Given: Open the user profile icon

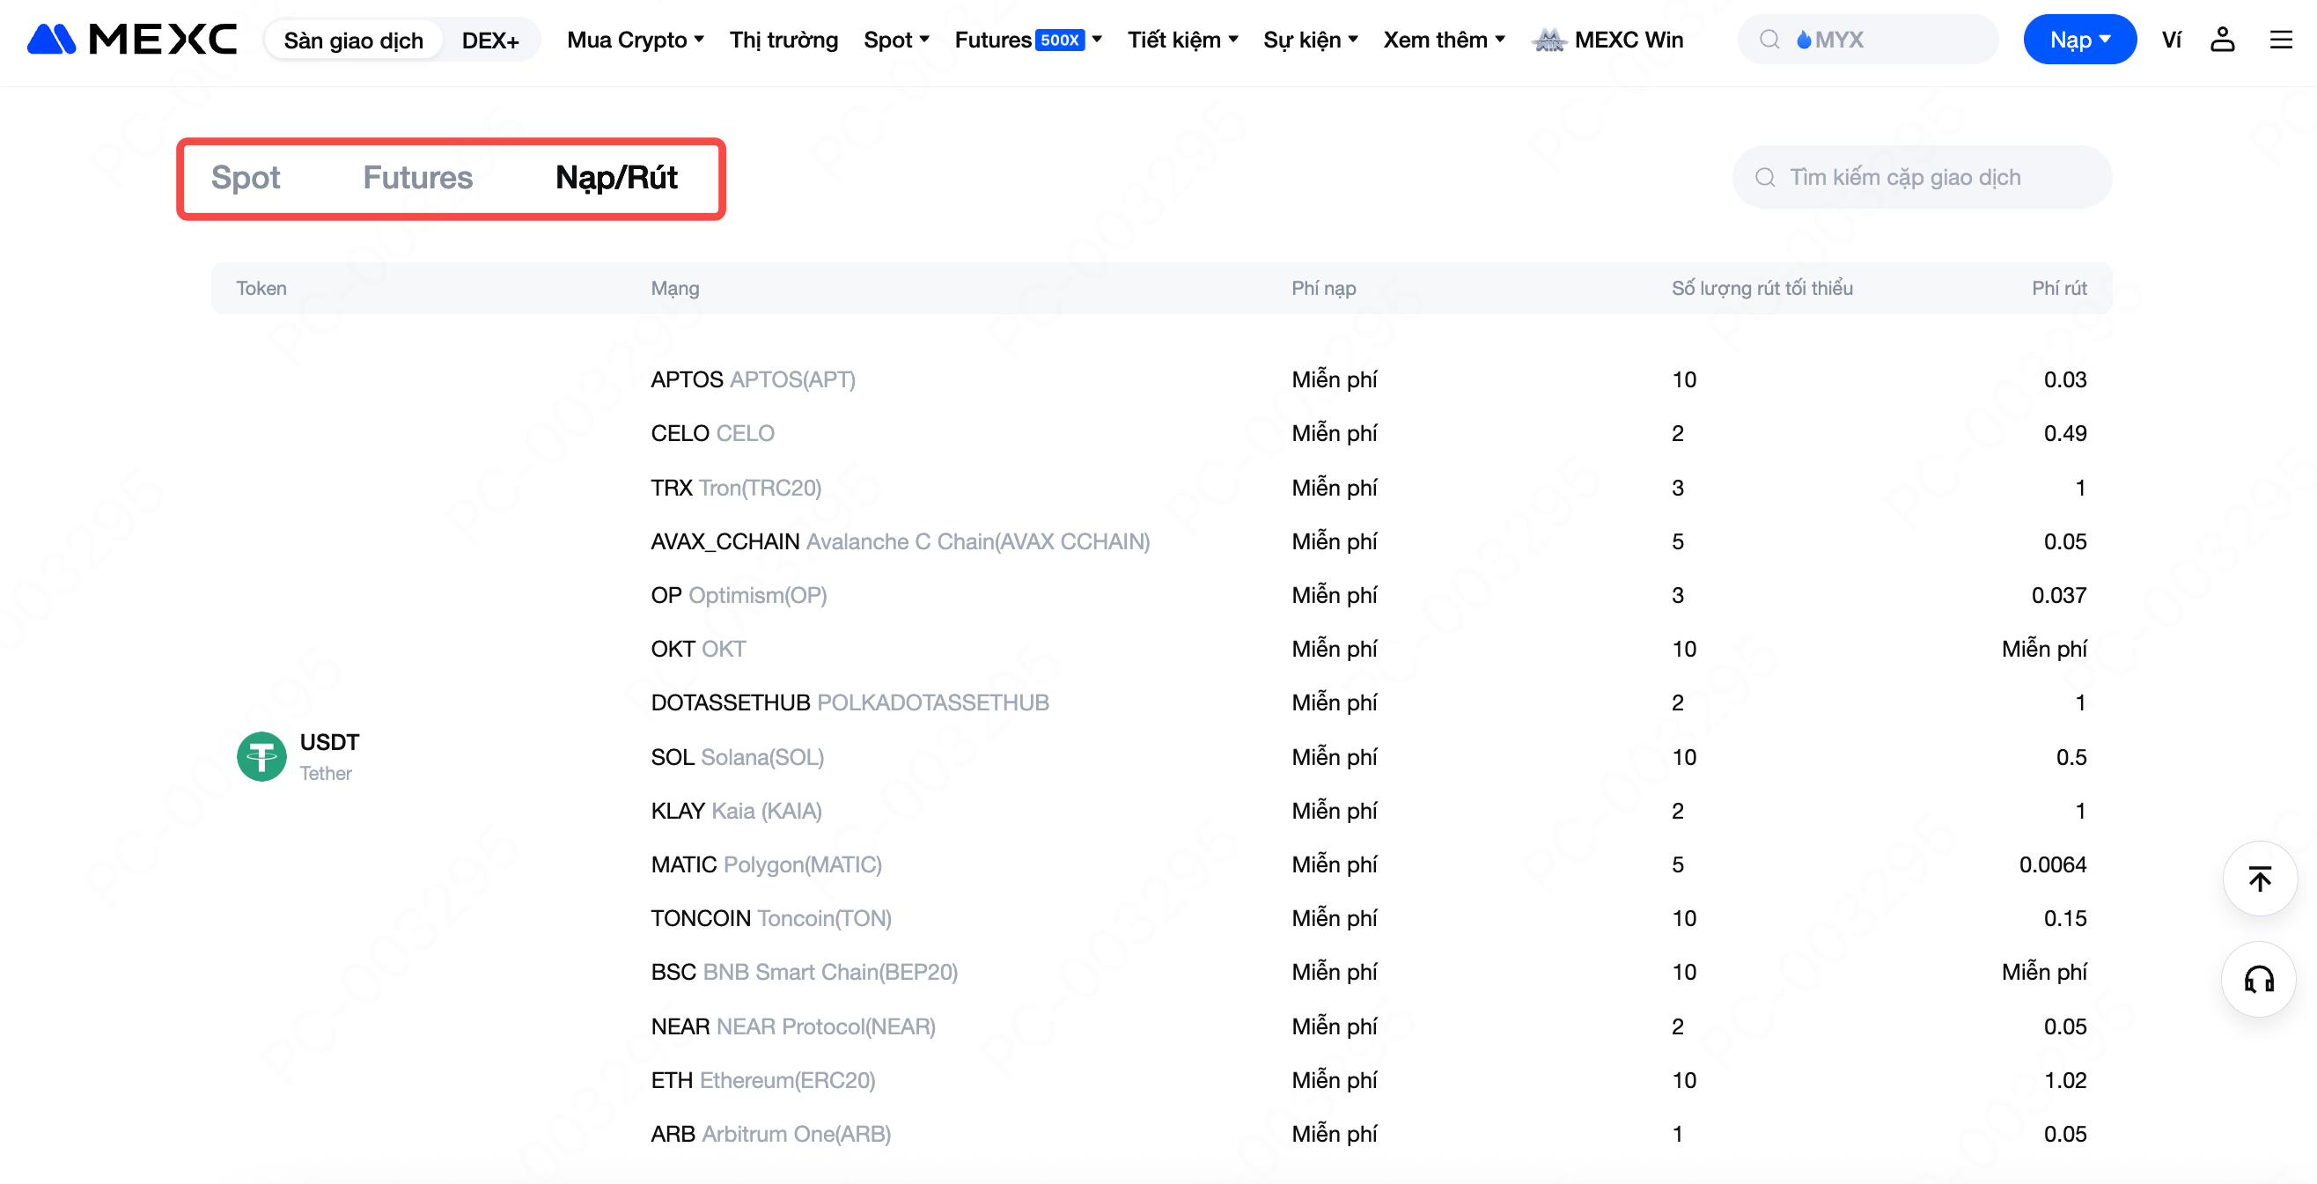Looking at the screenshot, I should (2222, 40).
